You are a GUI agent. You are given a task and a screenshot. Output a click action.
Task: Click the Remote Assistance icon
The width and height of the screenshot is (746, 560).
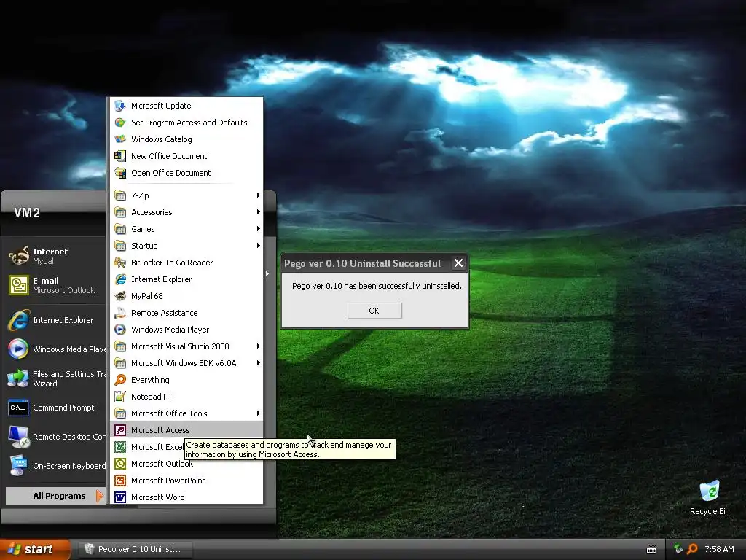[x=120, y=313]
